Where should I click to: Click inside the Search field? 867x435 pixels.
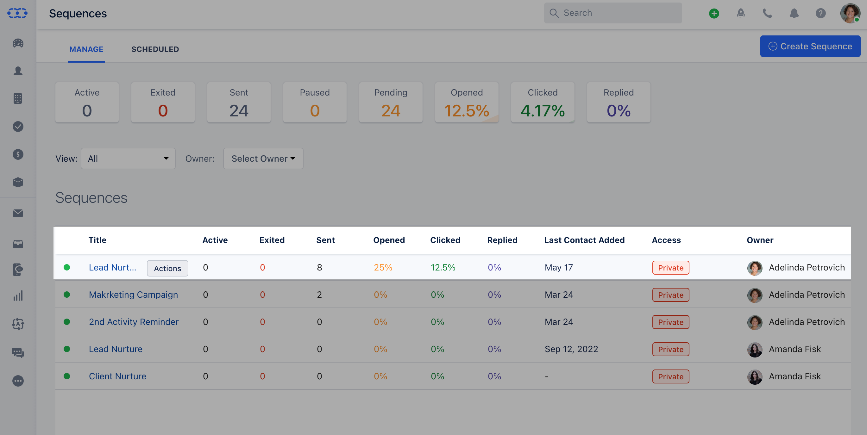[613, 13]
